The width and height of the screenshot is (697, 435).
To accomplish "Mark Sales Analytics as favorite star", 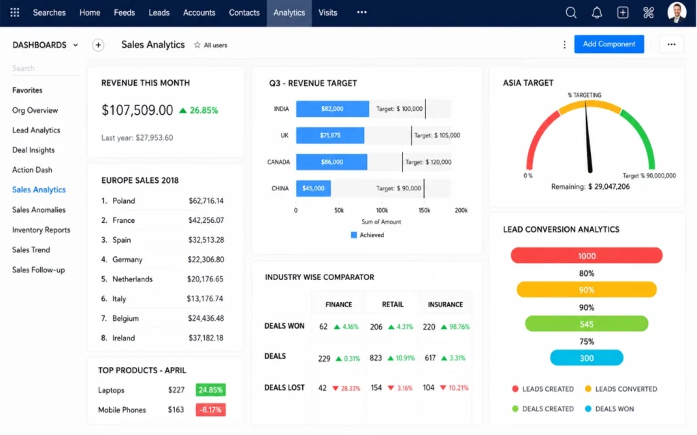I will point(197,45).
